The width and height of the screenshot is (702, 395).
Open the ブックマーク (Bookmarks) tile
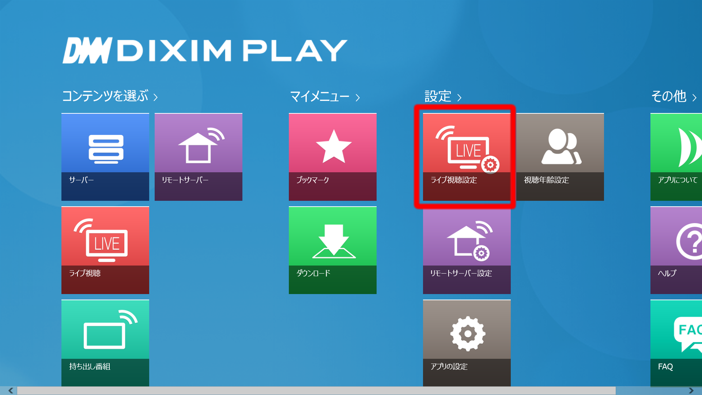[332, 157]
